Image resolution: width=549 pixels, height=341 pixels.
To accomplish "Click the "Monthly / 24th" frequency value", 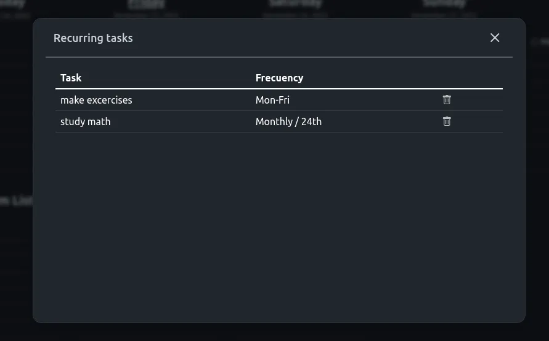I will (x=288, y=121).
